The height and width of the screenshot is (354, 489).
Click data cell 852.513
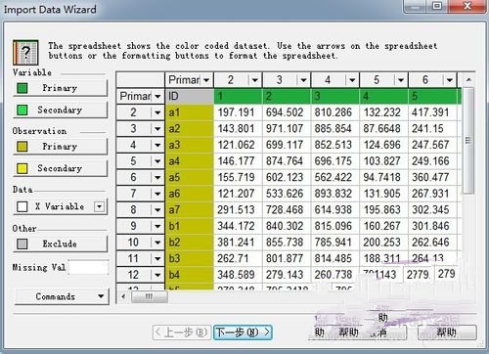(335, 145)
